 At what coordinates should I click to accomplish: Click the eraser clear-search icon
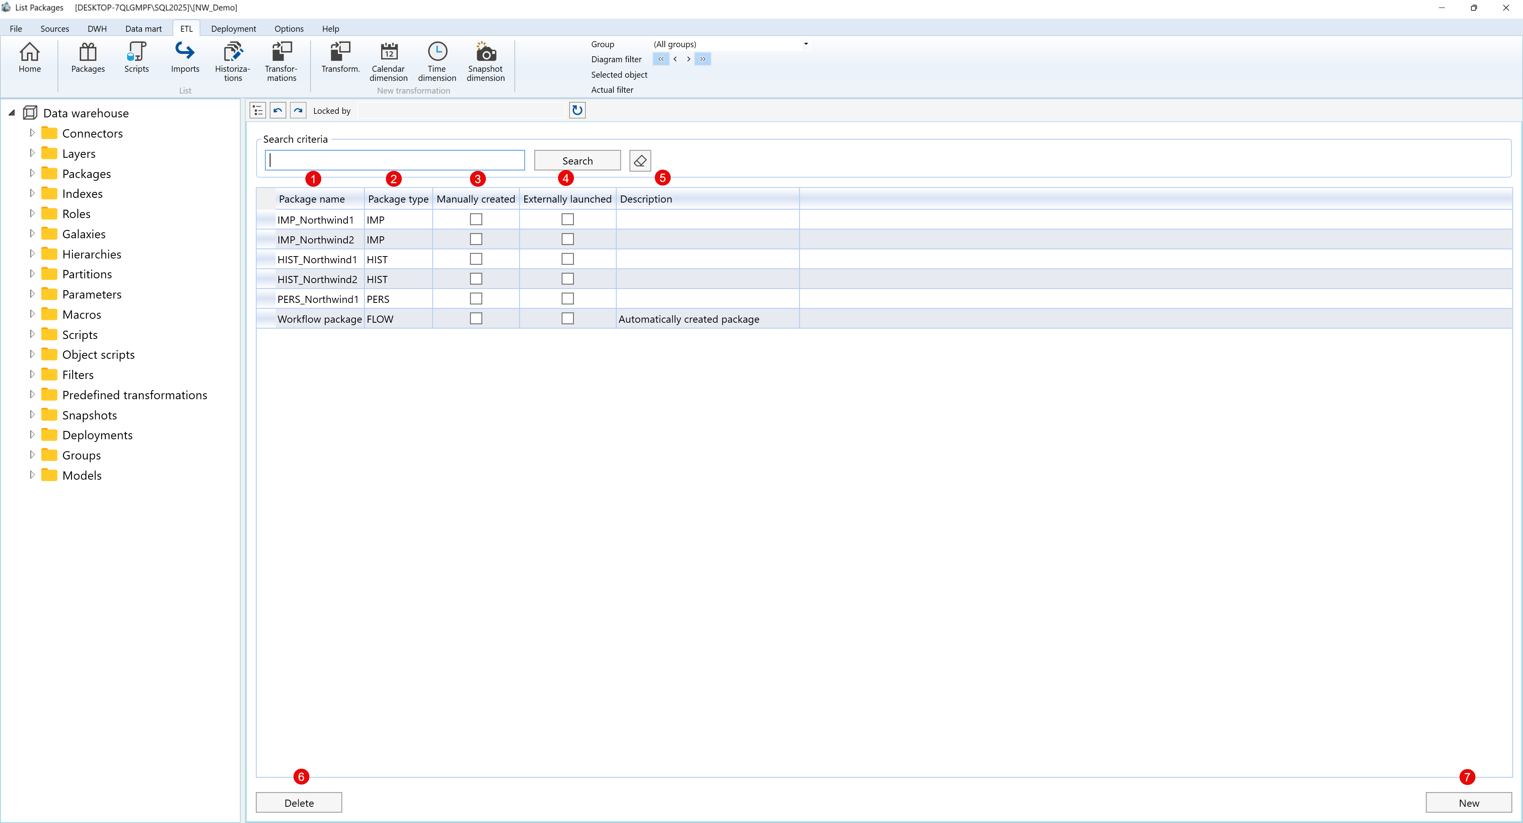point(640,161)
